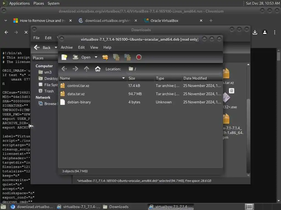This screenshot has width=281, height=210.
Task: Close the Oracle VirtualBox tab
Action: (x=201, y=21)
